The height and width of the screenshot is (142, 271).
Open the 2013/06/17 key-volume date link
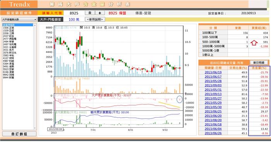pos(213,77)
